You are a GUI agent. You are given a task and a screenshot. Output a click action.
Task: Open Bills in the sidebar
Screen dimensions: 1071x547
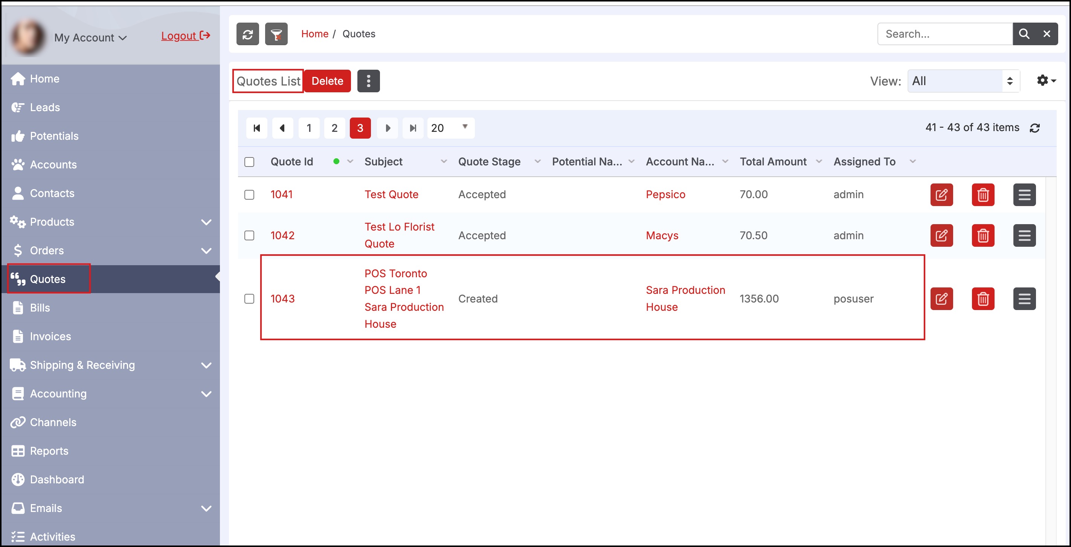[111, 308]
